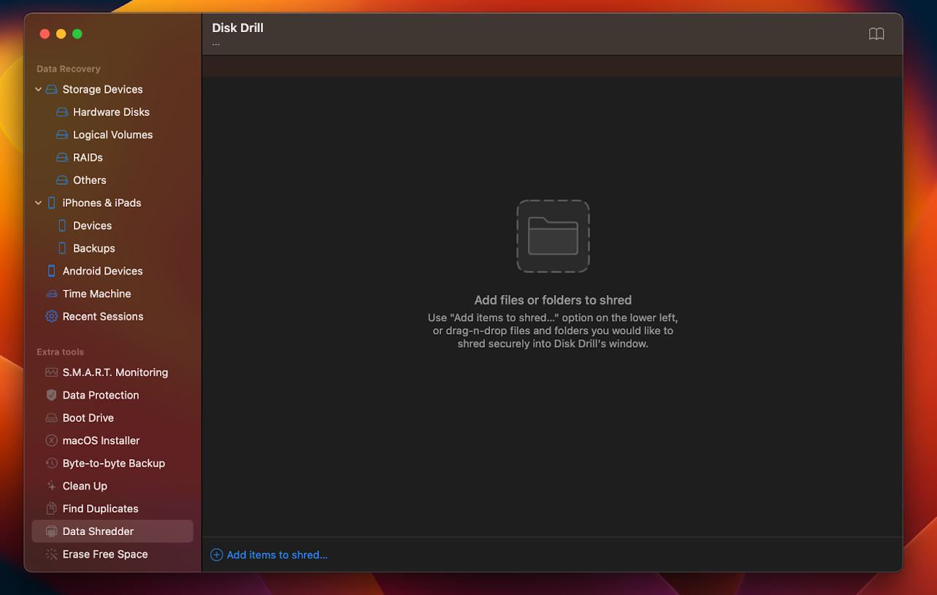Collapse the iPhones & iPads section
Viewport: 937px width, 595px height.
click(38, 202)
